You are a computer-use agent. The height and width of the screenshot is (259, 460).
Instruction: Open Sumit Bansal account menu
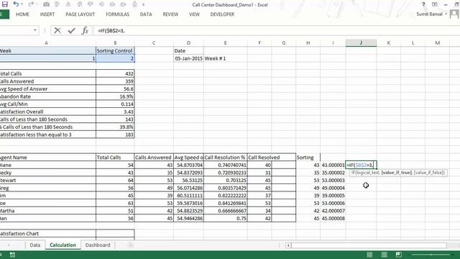tap(432, 14)
